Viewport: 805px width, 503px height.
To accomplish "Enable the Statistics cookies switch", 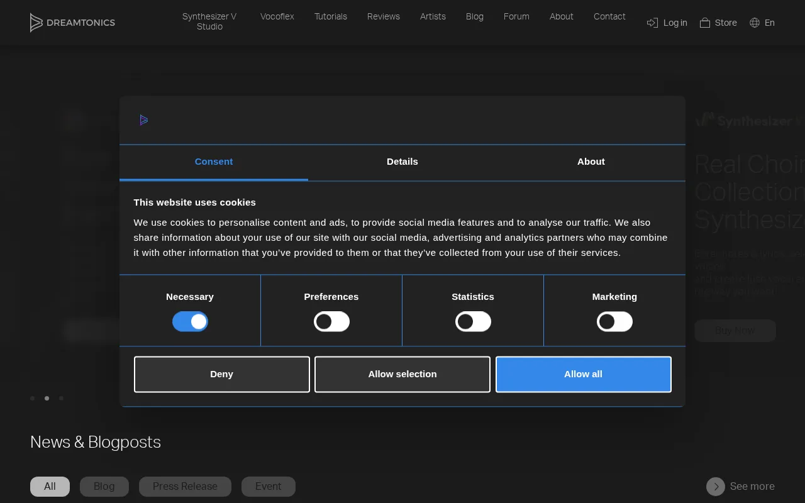I will point(473,322).
